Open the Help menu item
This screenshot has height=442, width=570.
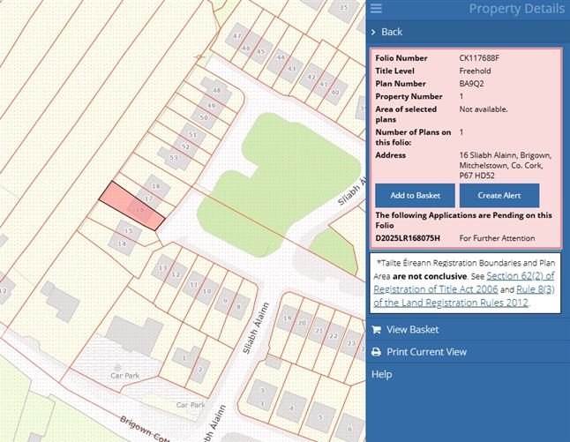click(x=381, y=374)
